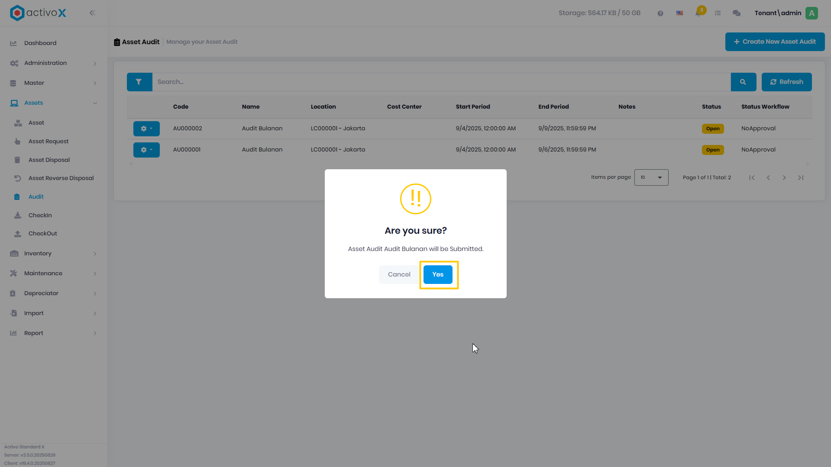Open the filter funnel button
This screenshot has width=831, height=467.
point(139,82)
